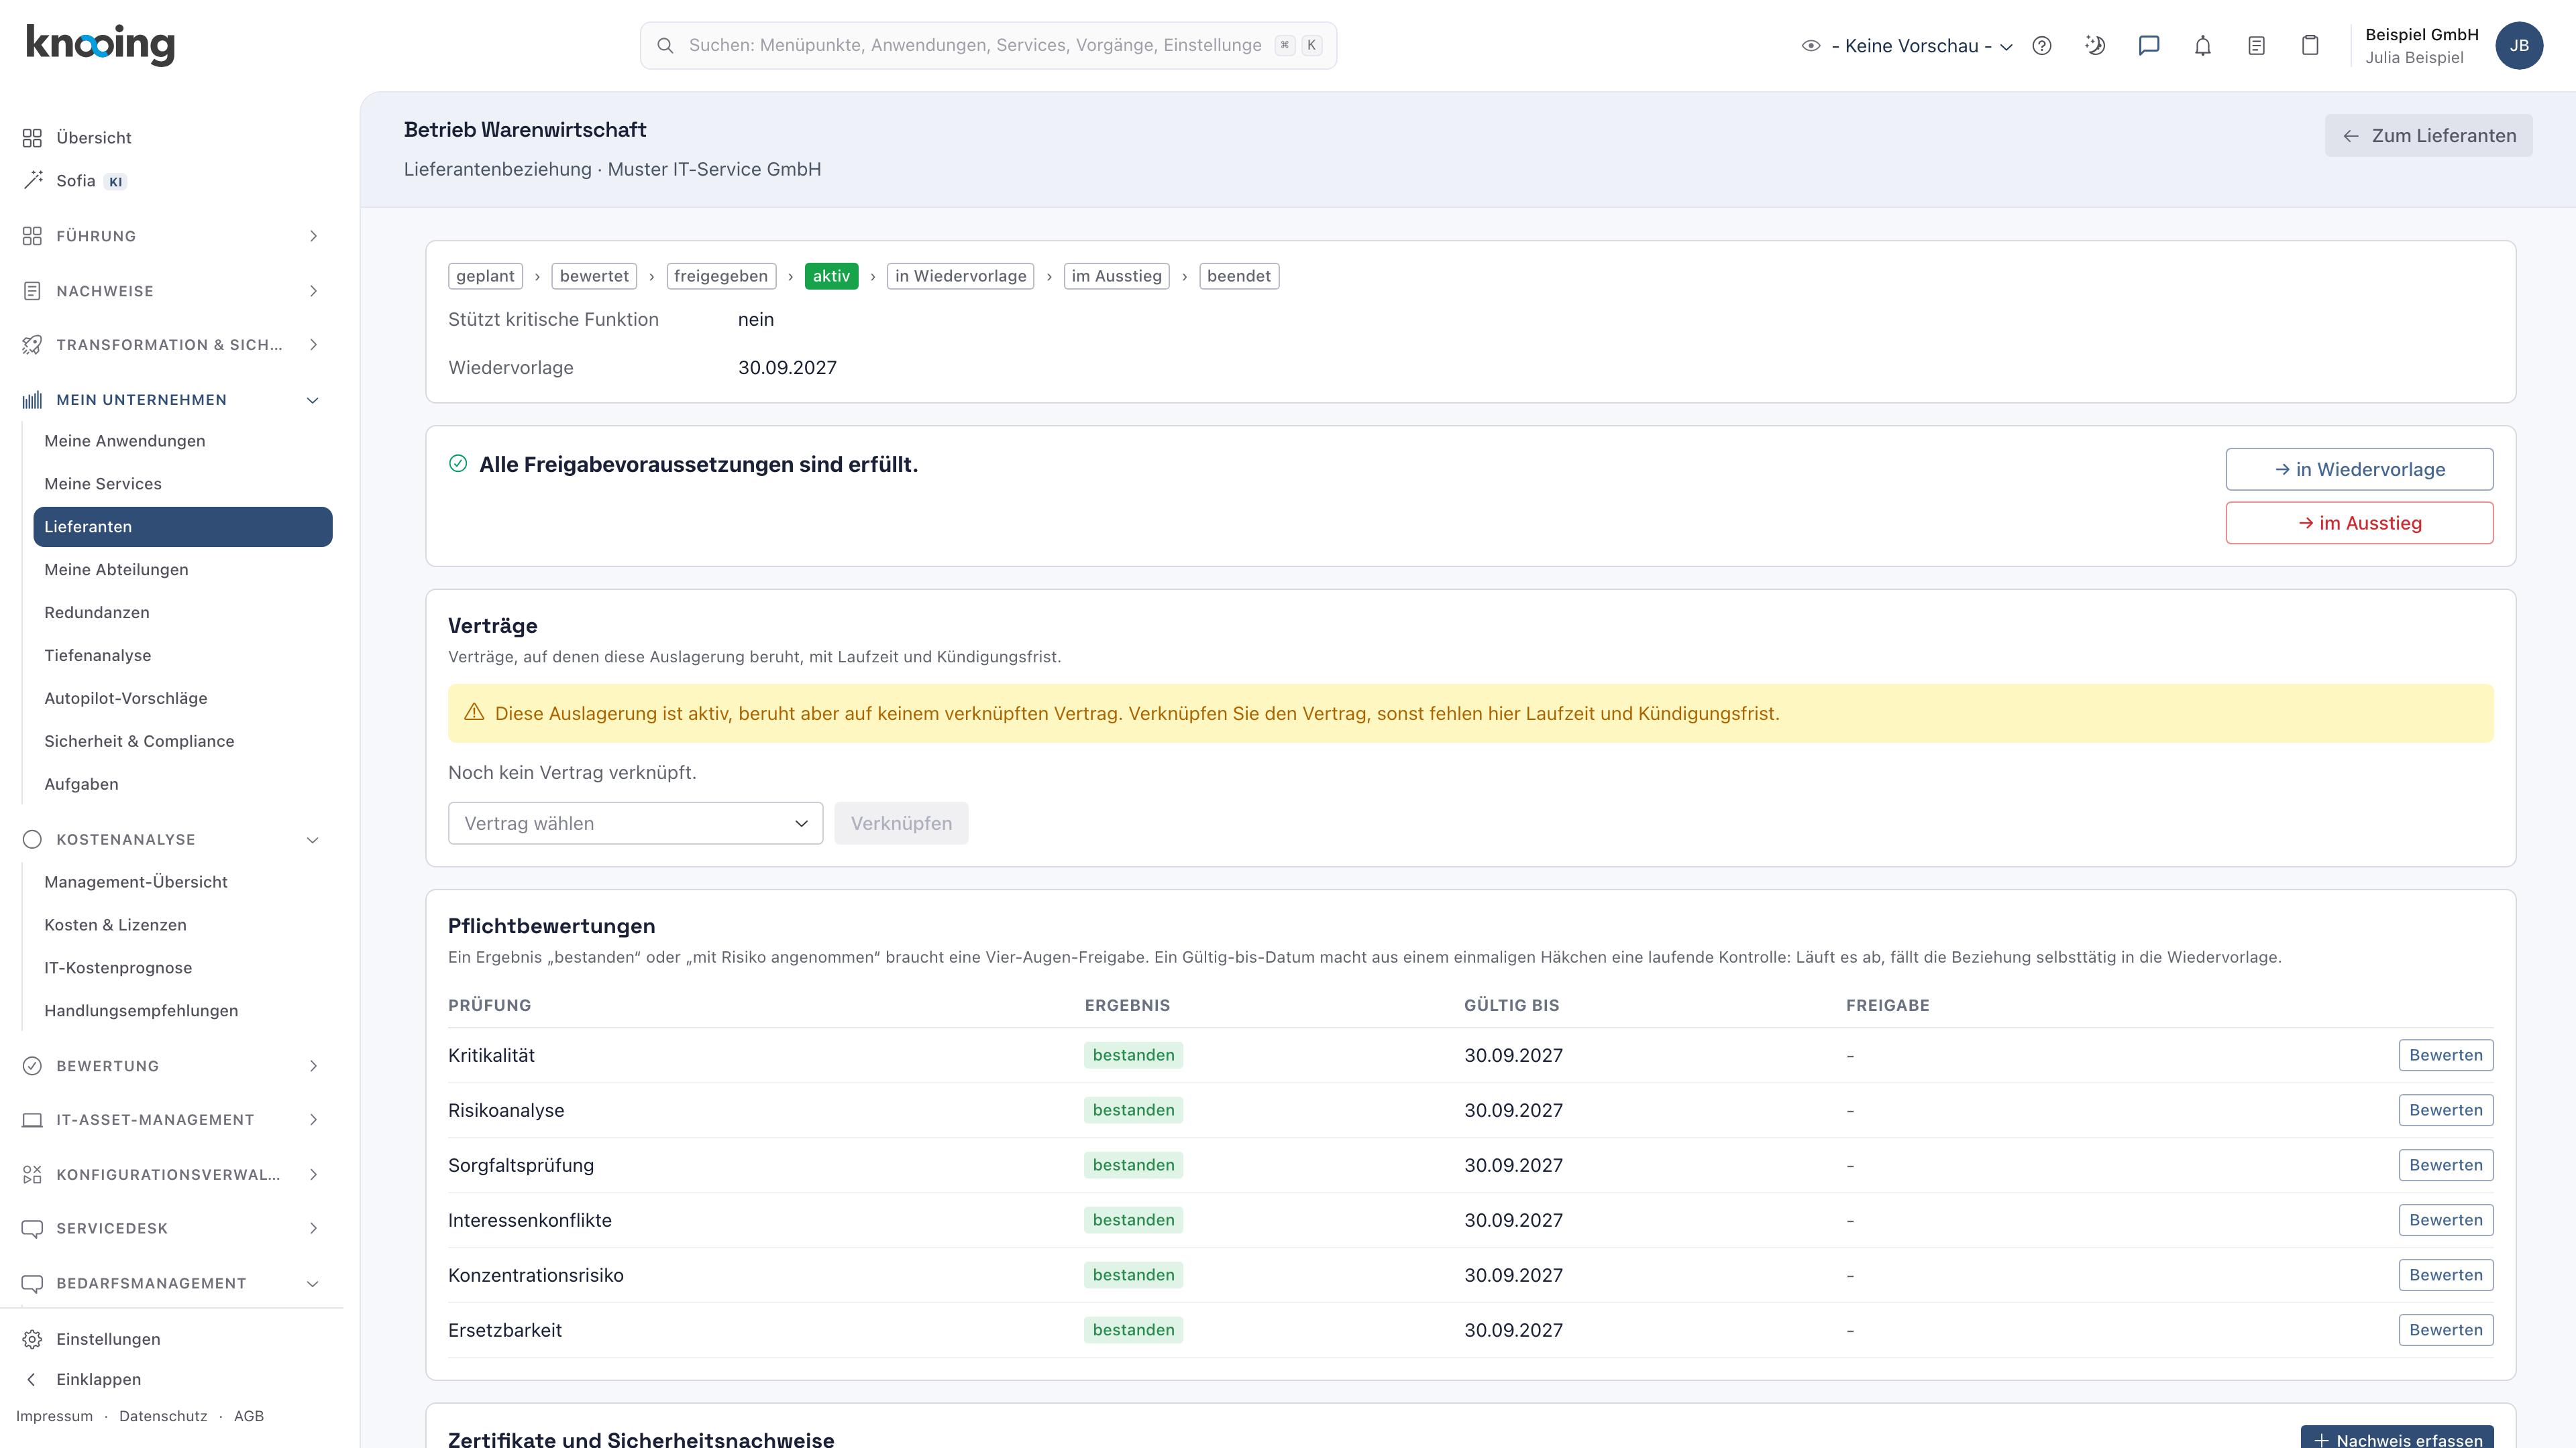Click the JB user avatar
The height and width of the screenshot is (1448, 2576).
point(2519,46)
